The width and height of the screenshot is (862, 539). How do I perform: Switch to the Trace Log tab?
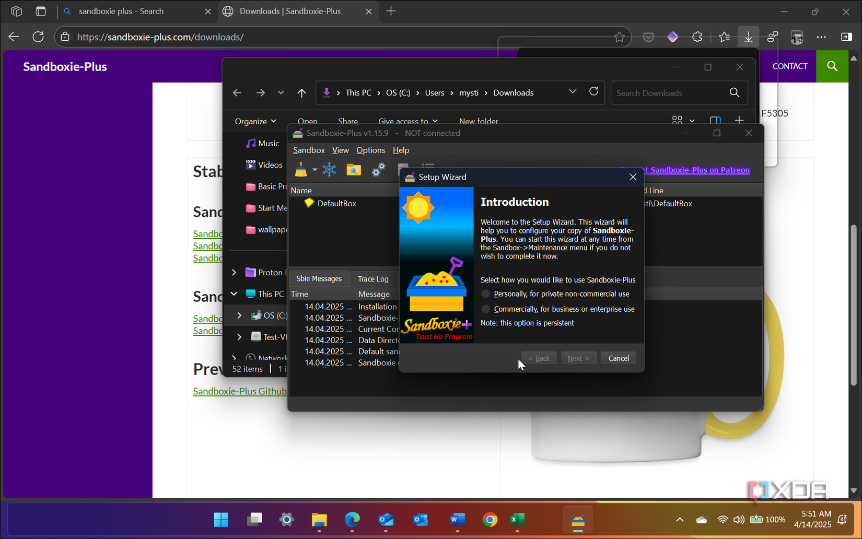coord(372,278)
